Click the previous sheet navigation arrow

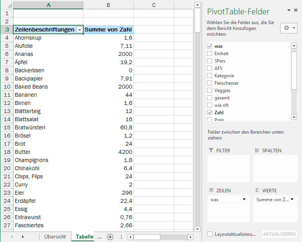tap(12, 237)
